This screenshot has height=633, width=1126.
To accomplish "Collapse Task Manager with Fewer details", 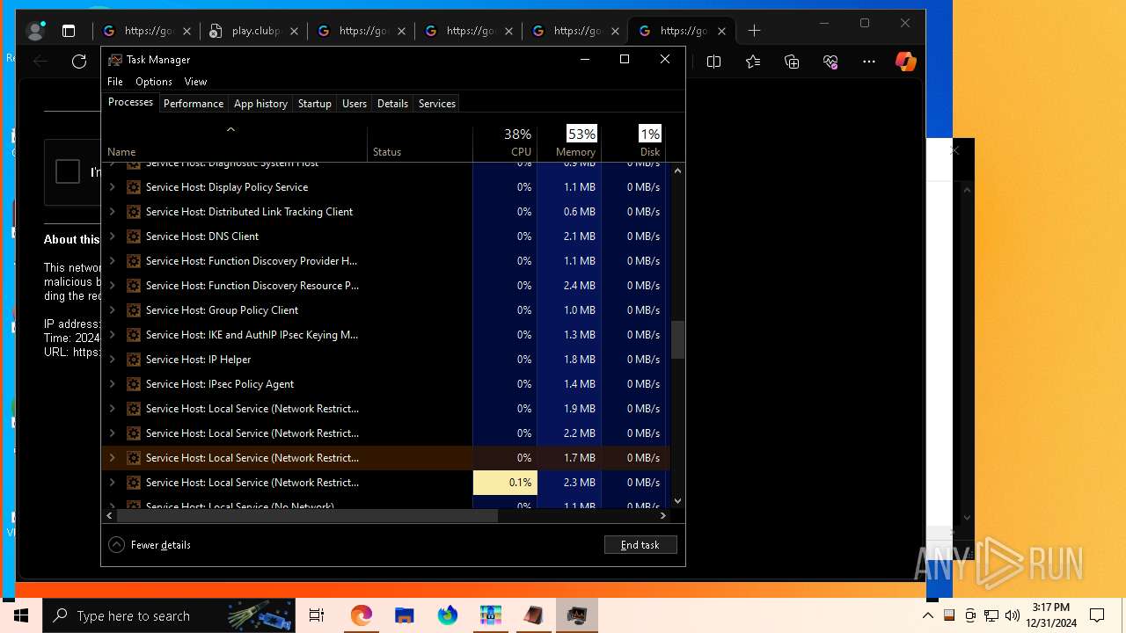I will tap(150, 545).
